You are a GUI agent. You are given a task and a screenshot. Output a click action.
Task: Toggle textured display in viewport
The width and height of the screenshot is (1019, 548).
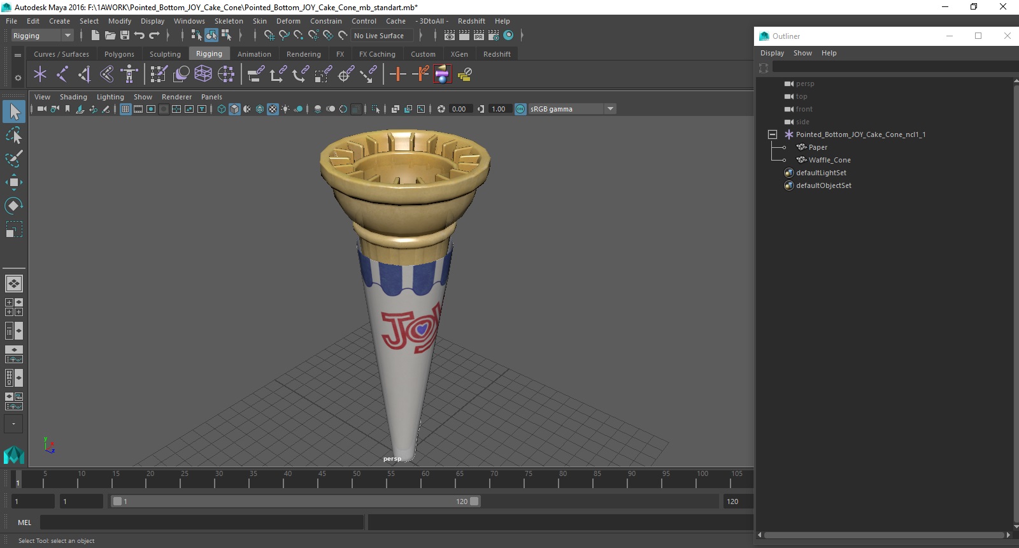point(273,109)
